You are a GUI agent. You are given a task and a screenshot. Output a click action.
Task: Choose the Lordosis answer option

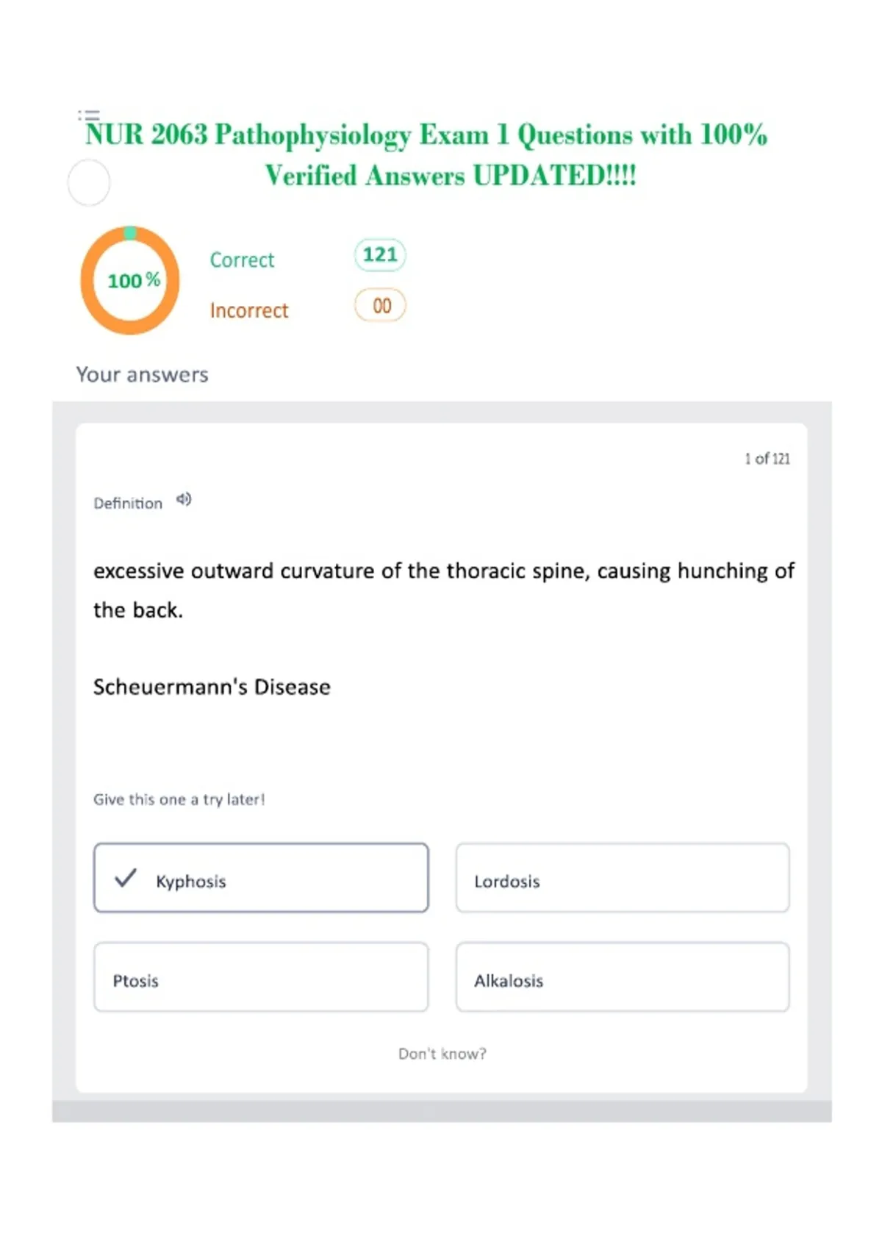point(623,878)
